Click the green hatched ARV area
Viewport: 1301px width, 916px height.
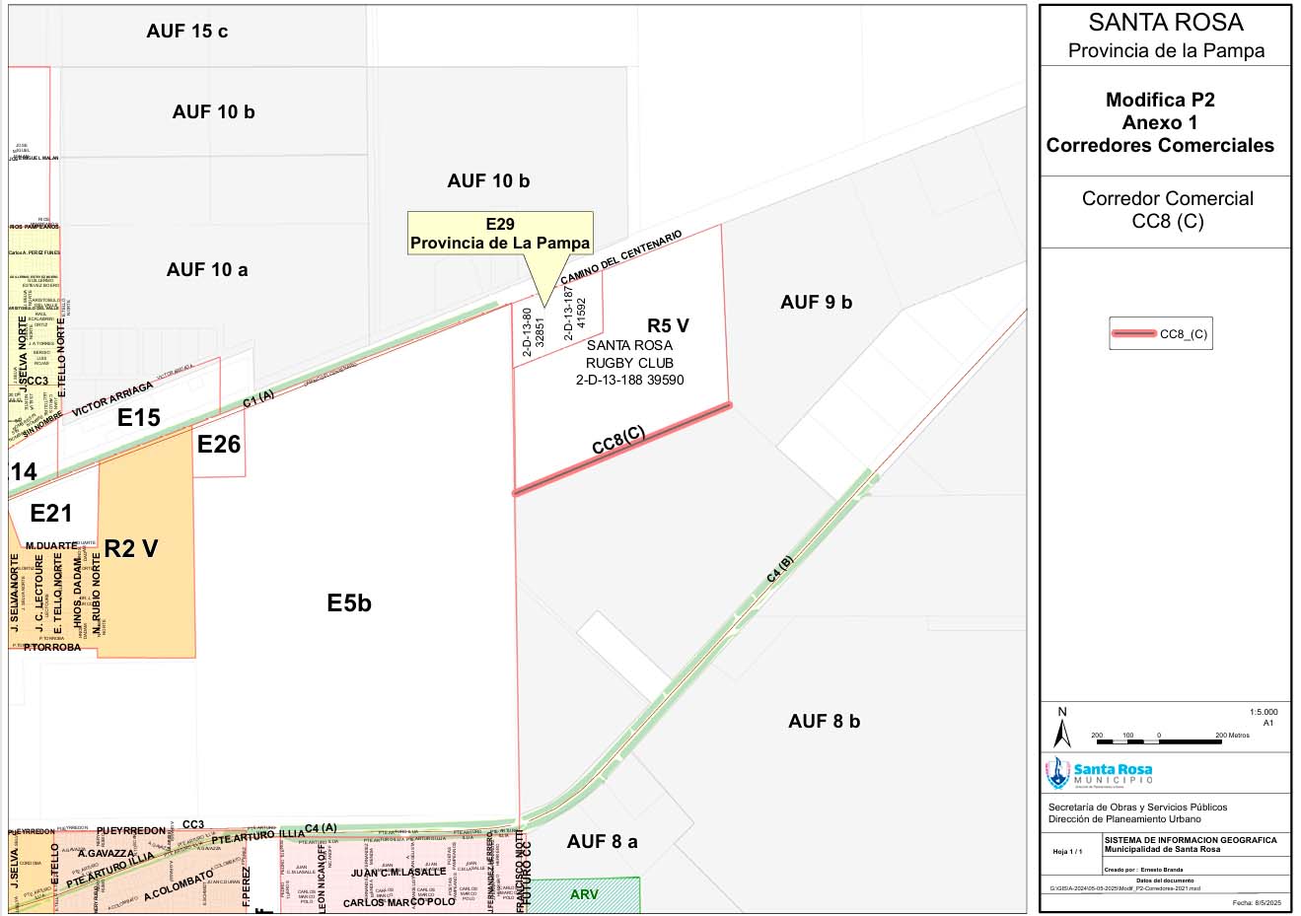(x=583, y=894)
